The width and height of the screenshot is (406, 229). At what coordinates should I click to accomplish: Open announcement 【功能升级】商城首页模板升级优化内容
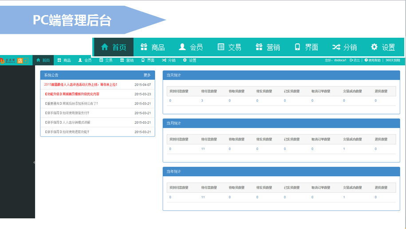pos(72,94)
